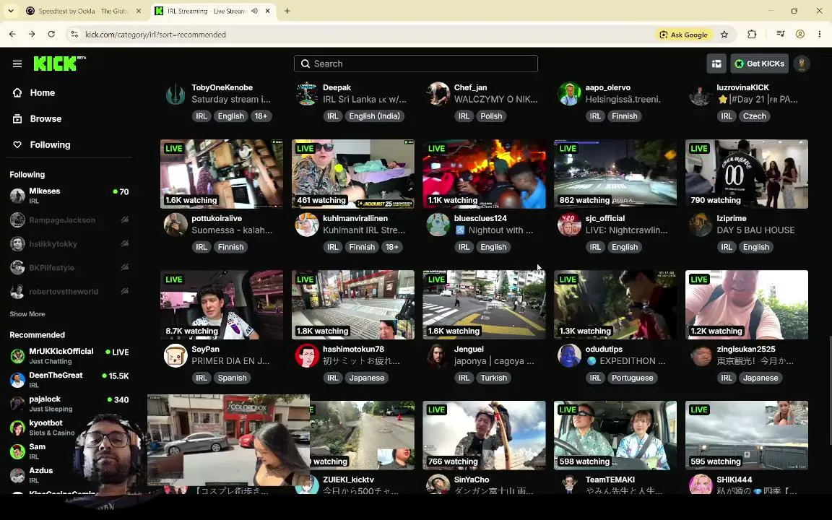Open odudutips stream thumbnail
832x520 pixels.
615,305
